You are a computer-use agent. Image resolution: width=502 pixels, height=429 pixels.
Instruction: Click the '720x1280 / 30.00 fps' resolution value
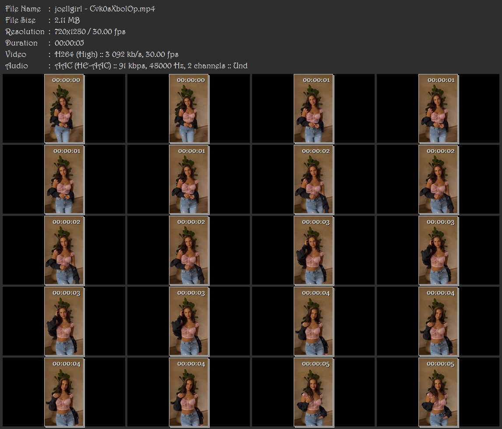click(90, 32)
